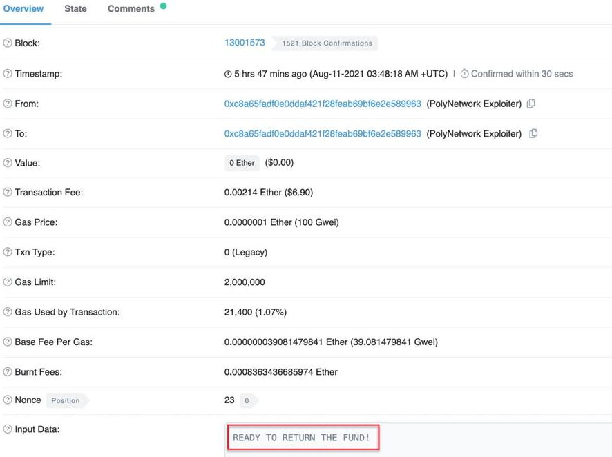The height and width of the screenshot is (457, 612).
Task: Select the '($0.00)' value text
Action: (279, 163)
